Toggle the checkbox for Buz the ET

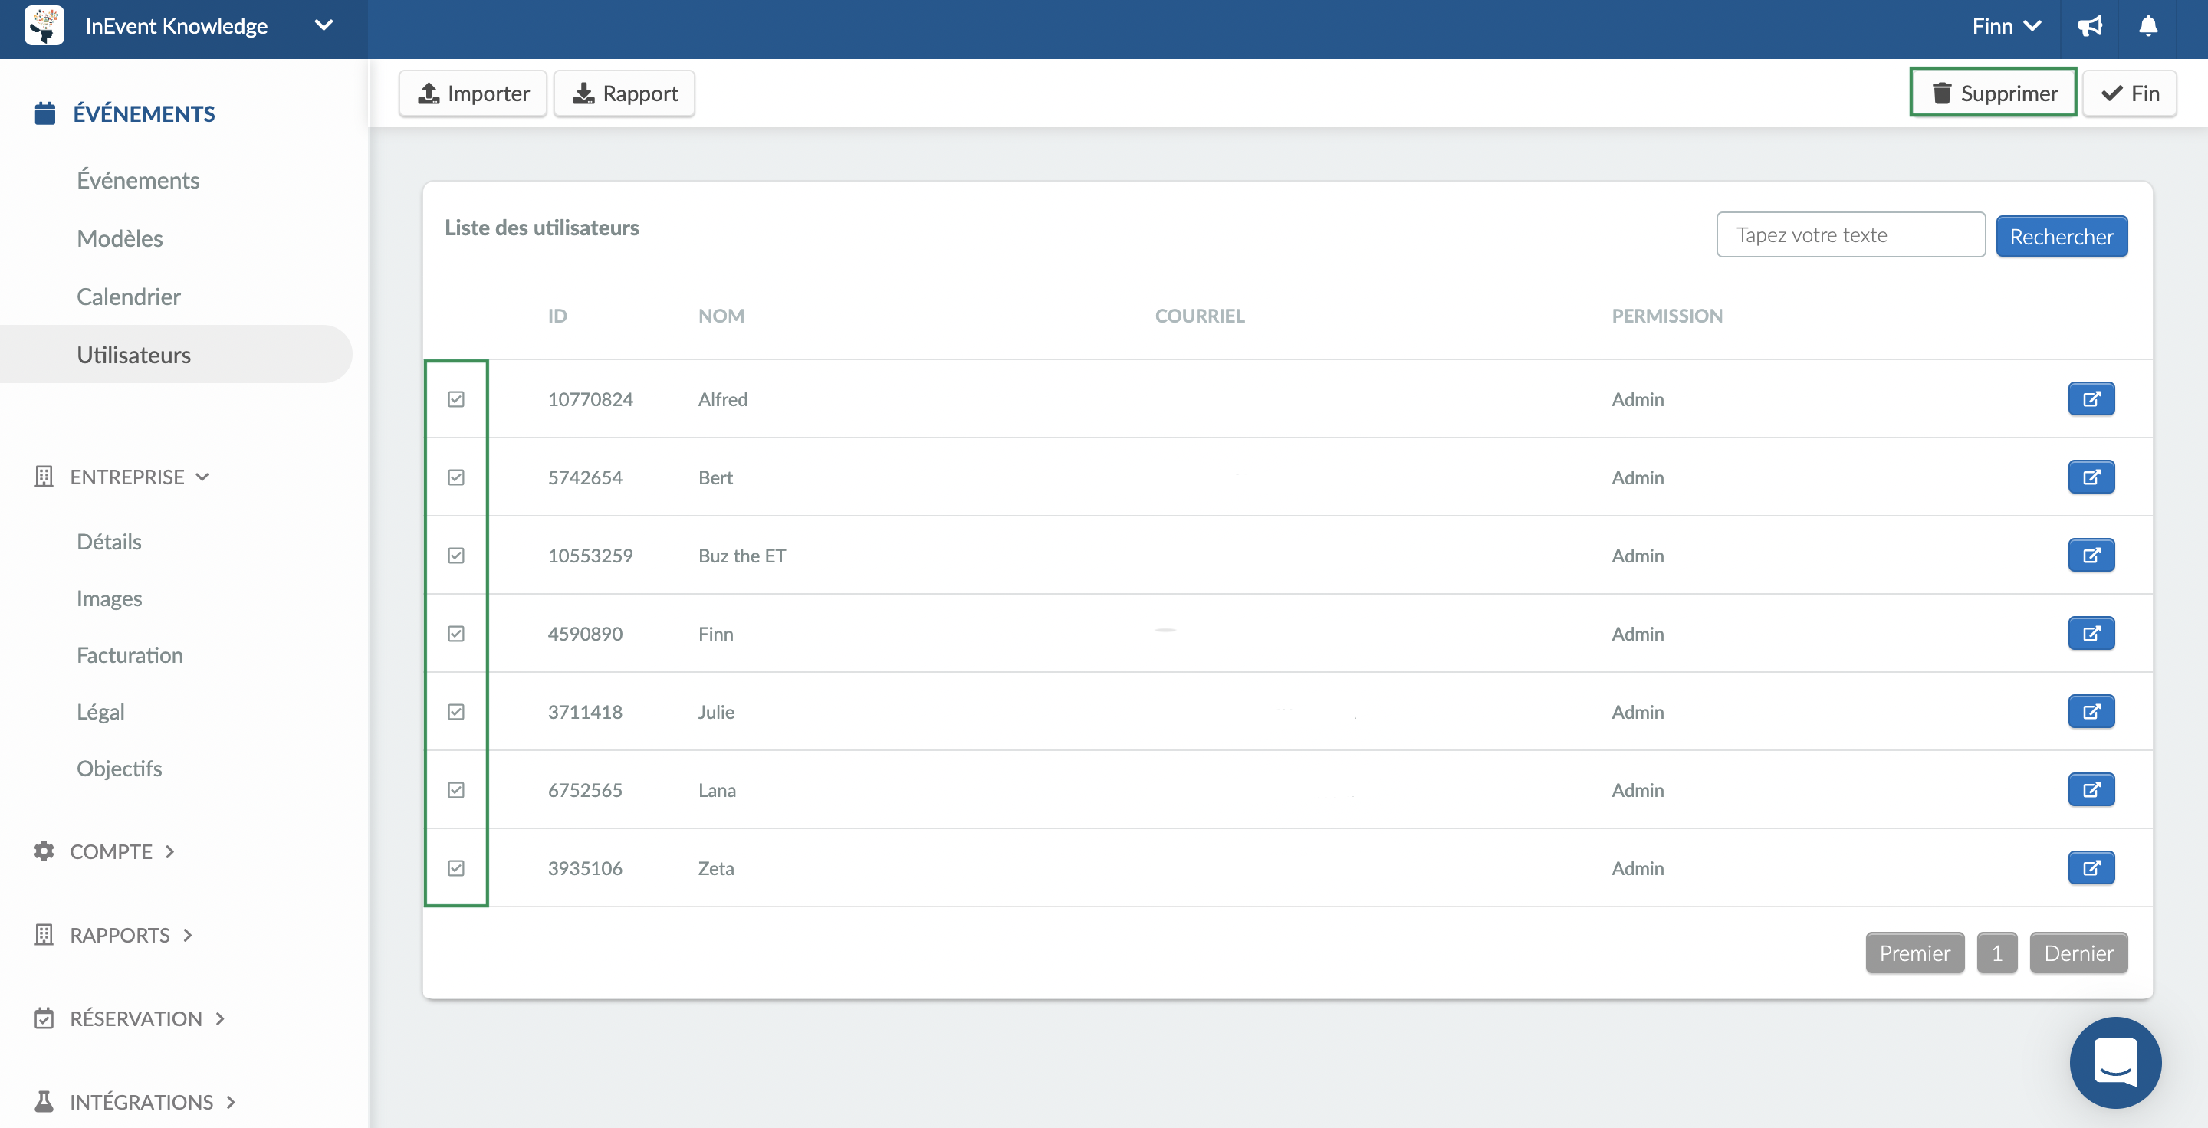tap(456, 556)
